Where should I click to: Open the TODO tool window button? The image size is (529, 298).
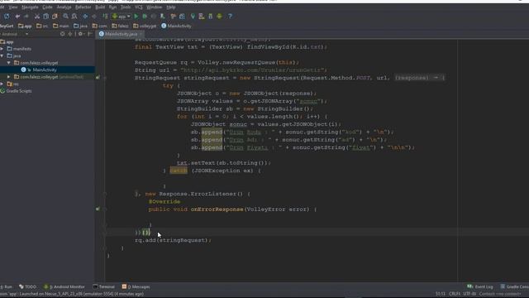pyautogui.click(x=27, y=287)
